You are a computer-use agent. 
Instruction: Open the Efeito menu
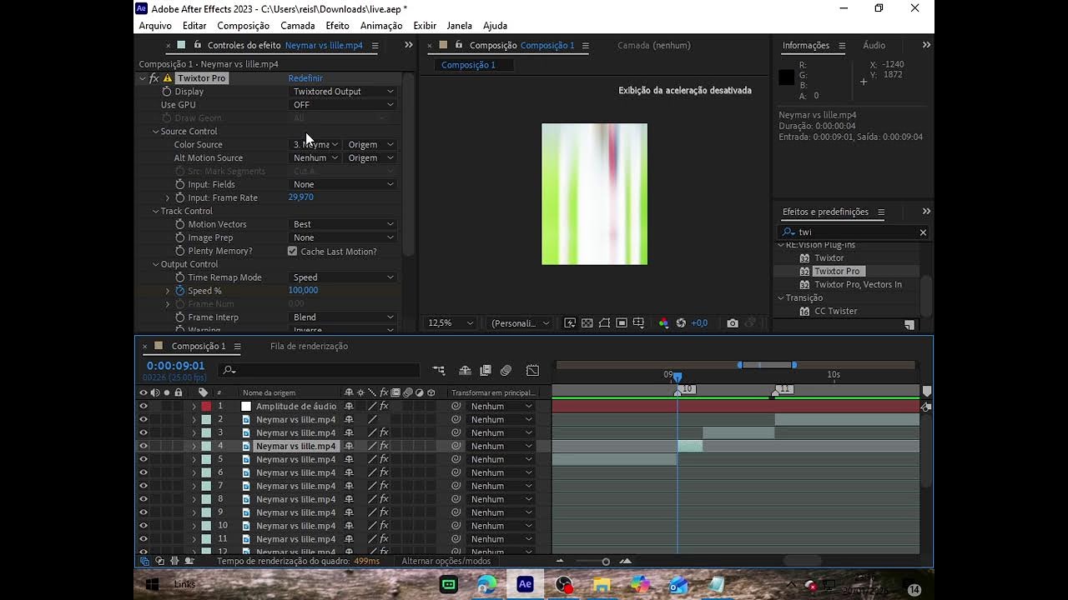[337, 26]
